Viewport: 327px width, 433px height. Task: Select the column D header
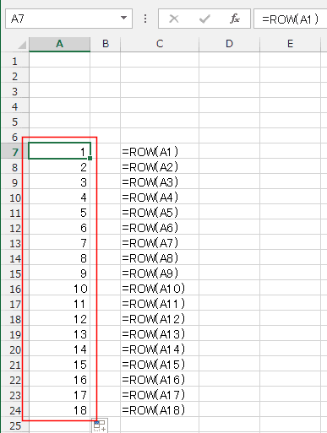(x=229, y=44)
